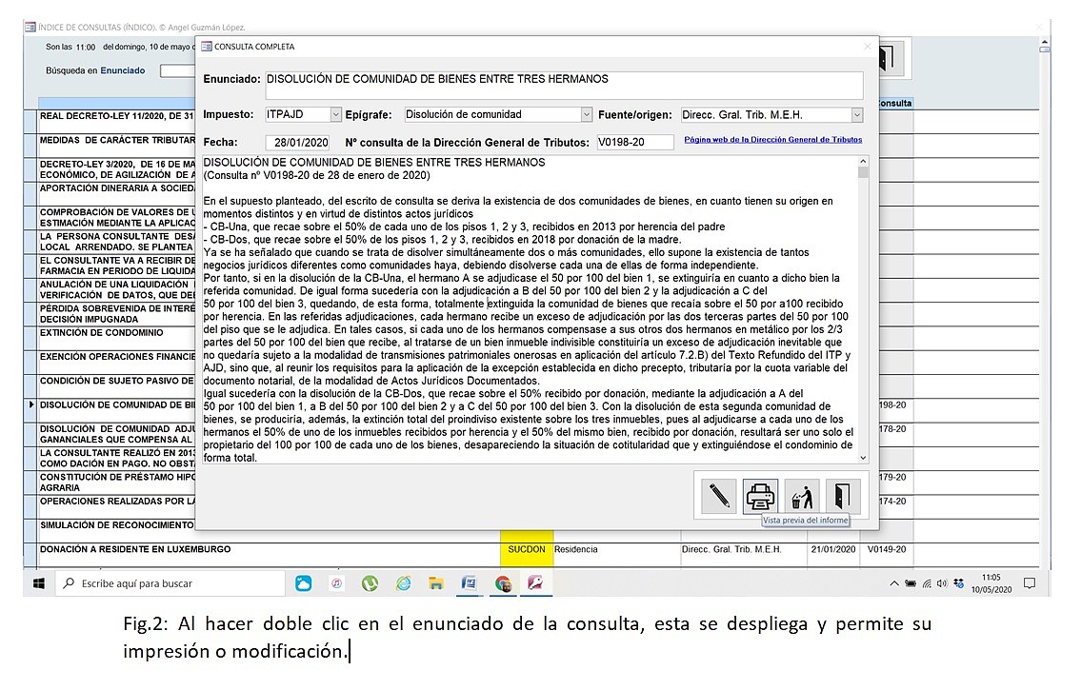Click the scroll-down arrow of the consultation text
Image resolution: width=1081 pixels, height=690 pixels.
click(x=863, y=457)
